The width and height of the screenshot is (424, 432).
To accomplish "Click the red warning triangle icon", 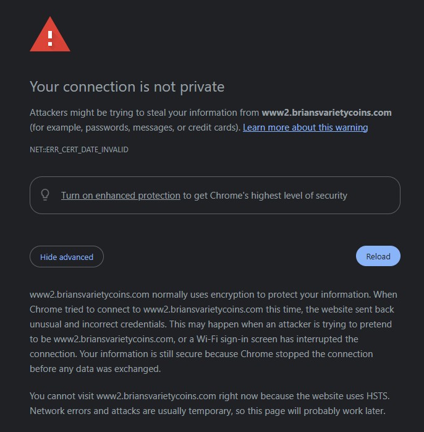I will [50, 34].
